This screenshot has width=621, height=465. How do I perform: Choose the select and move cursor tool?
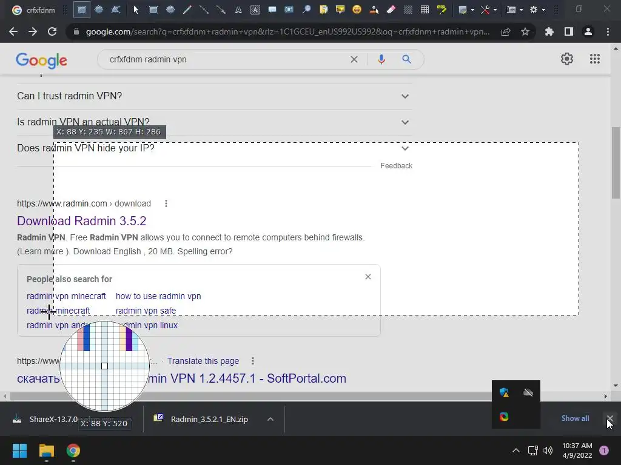pos(136,10)
